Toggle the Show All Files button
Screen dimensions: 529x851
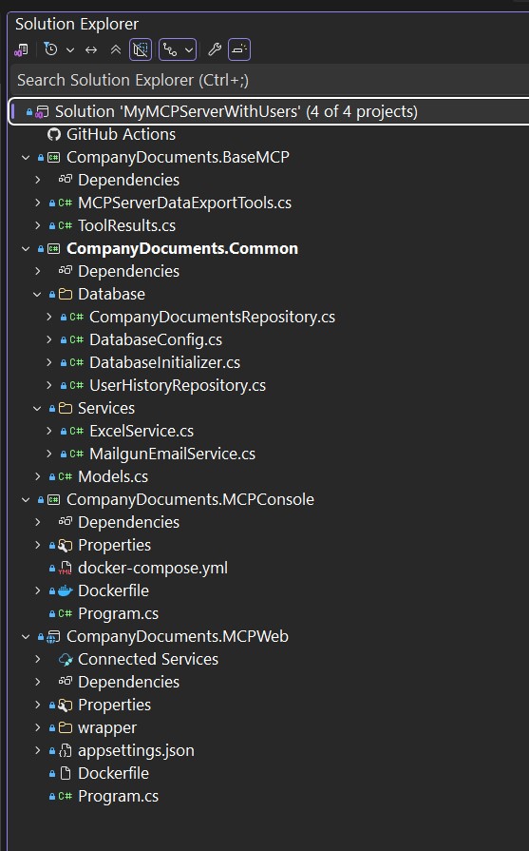coord(141,50)
